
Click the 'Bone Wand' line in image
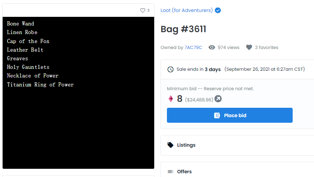(x=21, y=24)
